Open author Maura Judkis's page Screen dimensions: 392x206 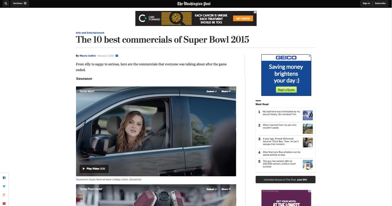88,56
